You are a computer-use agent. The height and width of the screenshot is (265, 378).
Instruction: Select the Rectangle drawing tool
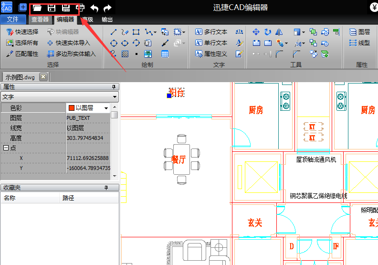point(136,32)
